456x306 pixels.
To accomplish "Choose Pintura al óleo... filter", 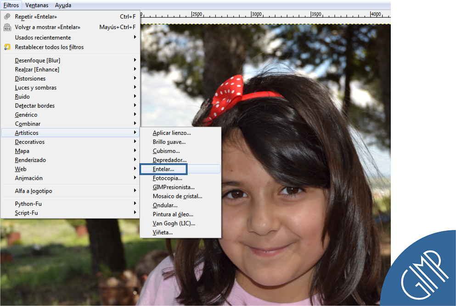I will pyautogui.click(x=180, y=214).
